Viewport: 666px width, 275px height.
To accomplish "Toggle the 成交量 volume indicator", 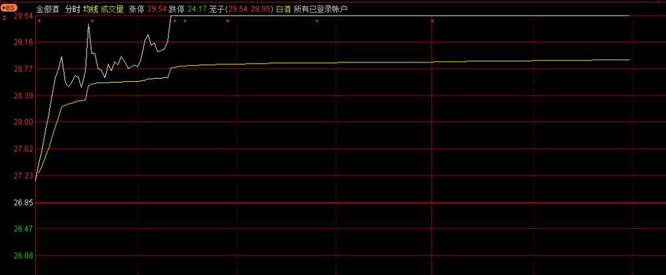I will tap(112, 9).
